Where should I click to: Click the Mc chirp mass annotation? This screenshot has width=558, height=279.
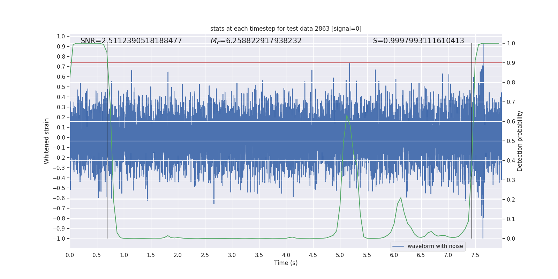[x=256, y=41]
